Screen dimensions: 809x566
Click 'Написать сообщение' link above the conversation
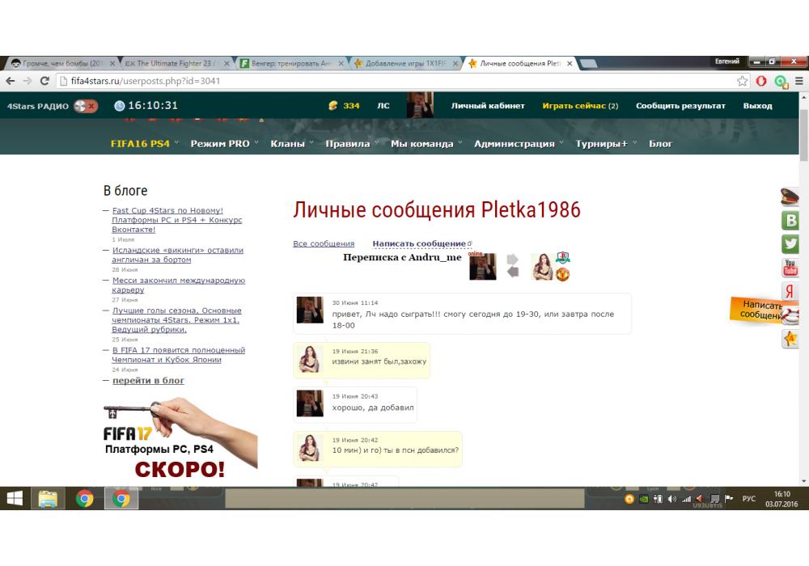(419, 243)
